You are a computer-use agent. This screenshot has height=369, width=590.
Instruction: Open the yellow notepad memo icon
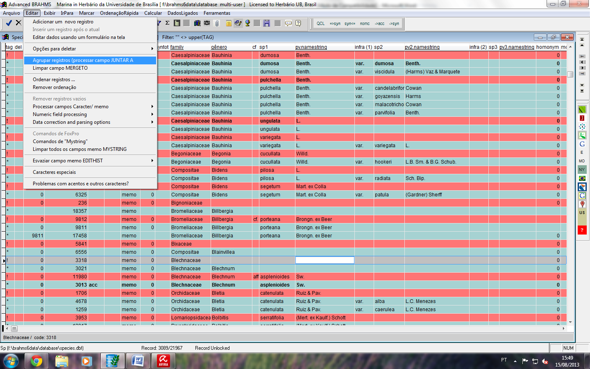[229, 23]
